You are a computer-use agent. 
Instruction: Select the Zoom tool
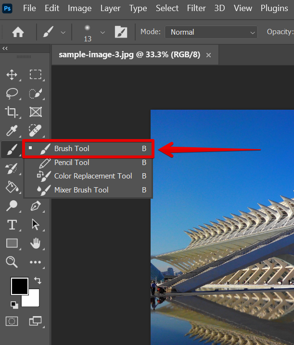pos(12,262)
